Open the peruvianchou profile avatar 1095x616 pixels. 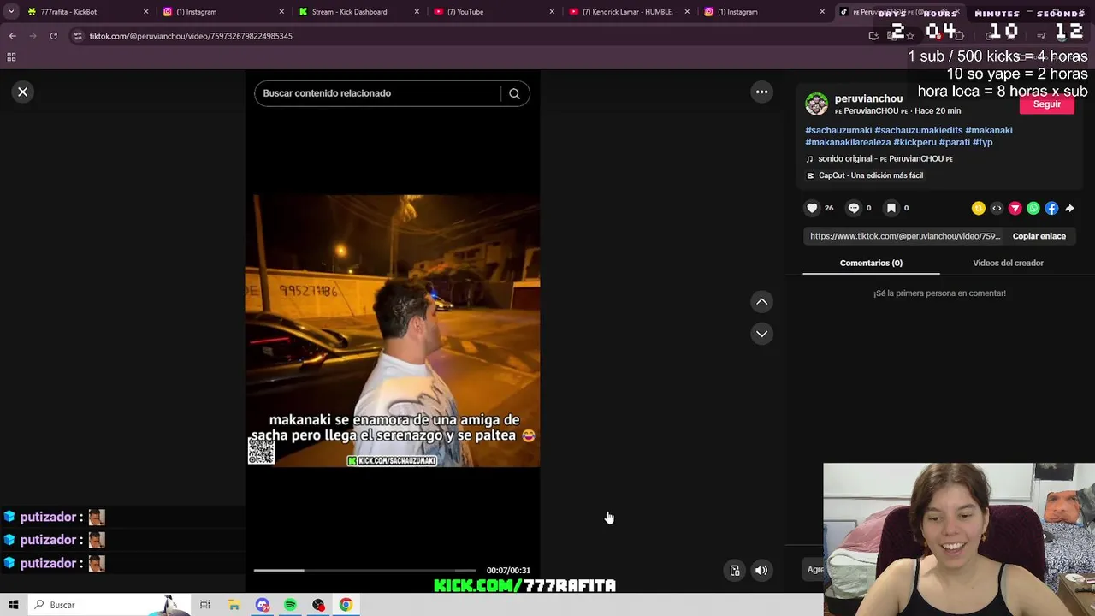tap(817, 104)
